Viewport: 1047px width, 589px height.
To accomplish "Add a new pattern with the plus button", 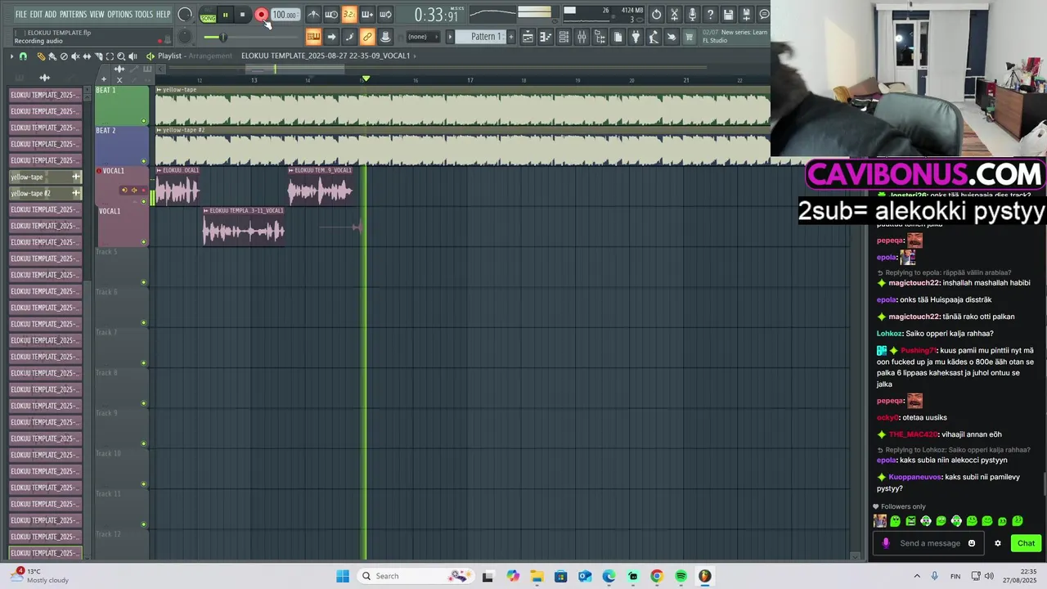I will click(511, 37).
